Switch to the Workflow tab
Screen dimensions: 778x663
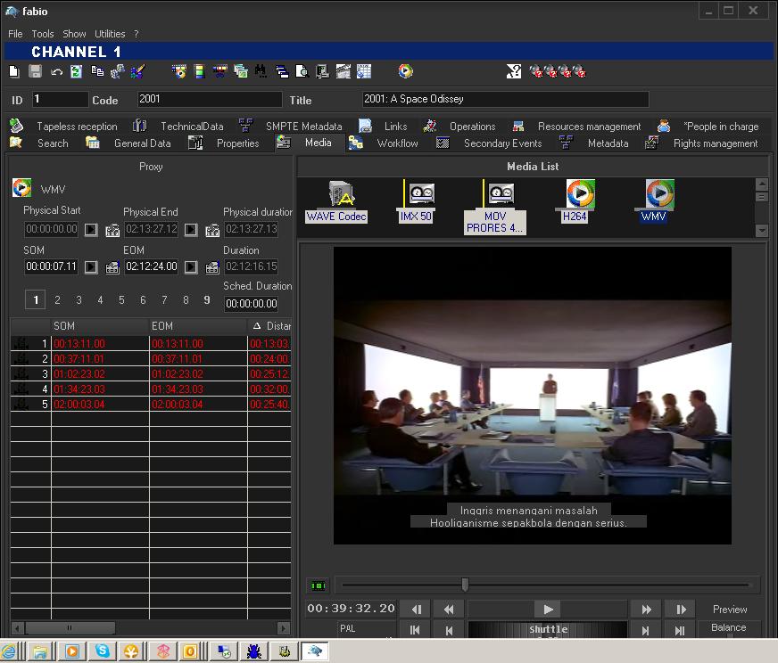[396, 143]
